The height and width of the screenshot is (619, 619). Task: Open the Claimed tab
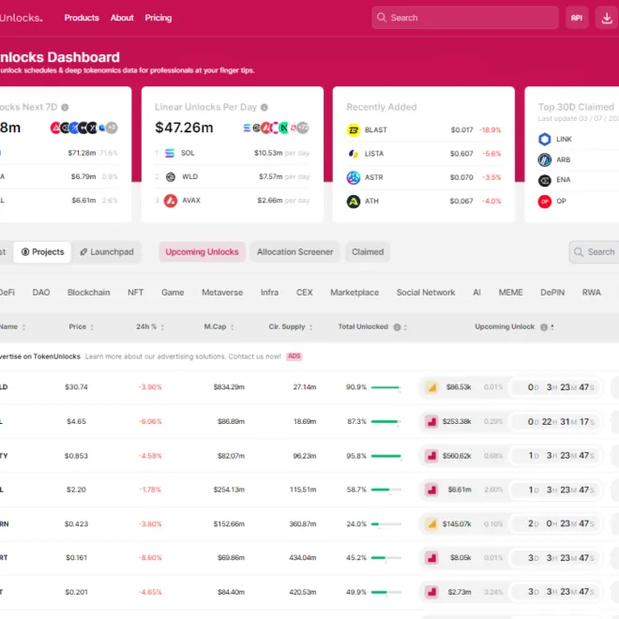368,252
